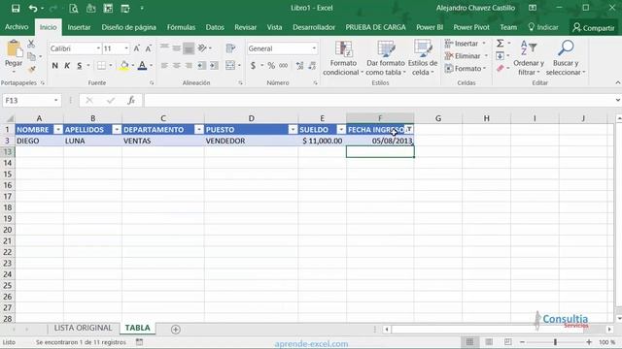Open the APELLIDOS column filter dropdown
622x349 pixels.
pos(117,130)
